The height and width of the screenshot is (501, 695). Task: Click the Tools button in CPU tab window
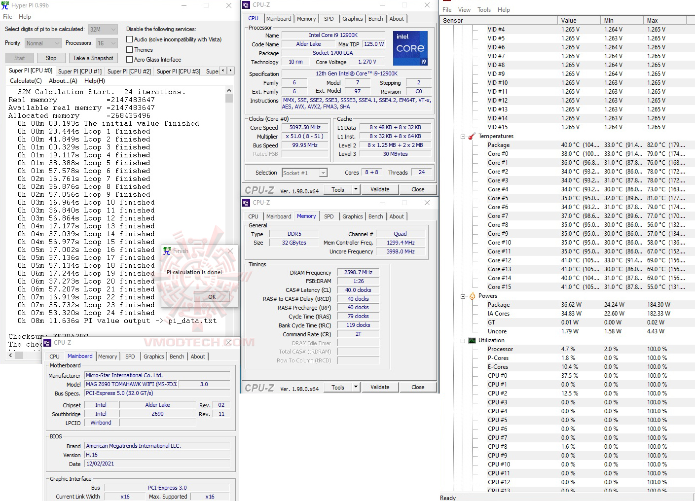coord(338,189)
